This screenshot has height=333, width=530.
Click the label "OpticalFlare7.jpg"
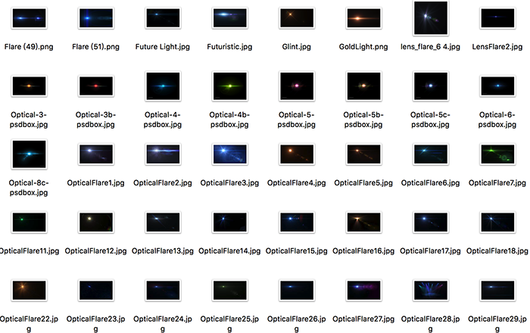[x=497, y=183]
